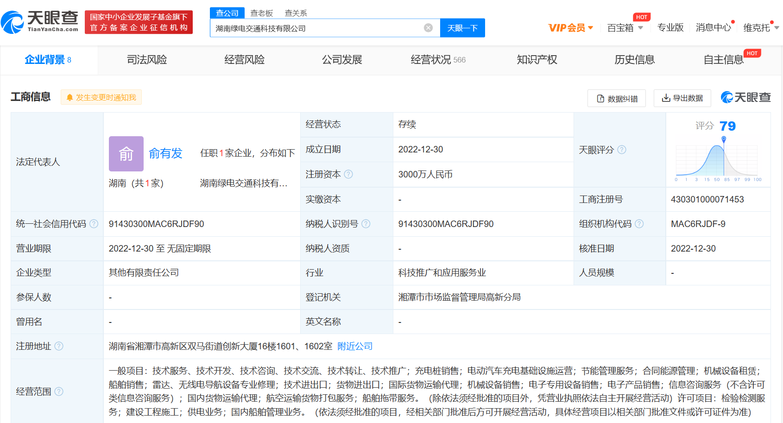The width and height of the screenshot is (783, 423).
Task: Click the help icon next to 经营范围
Action: click(59, 391)
